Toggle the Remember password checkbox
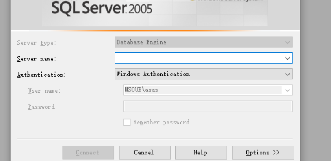 point(127,122)
